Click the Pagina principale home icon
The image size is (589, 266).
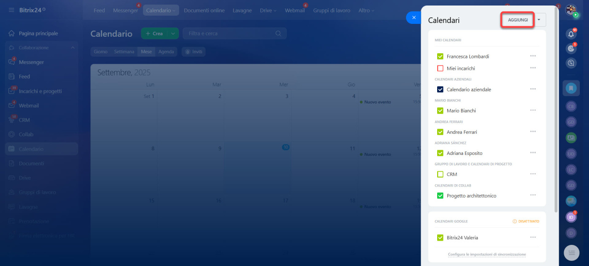click(12, 34)
